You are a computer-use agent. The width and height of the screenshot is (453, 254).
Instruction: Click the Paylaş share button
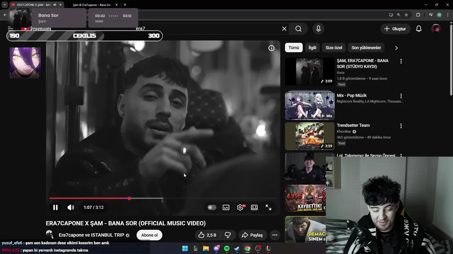pos(252,235)
